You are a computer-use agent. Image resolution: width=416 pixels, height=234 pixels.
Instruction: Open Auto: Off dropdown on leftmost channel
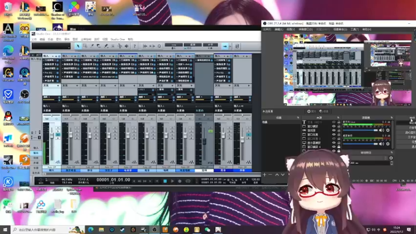51,167
